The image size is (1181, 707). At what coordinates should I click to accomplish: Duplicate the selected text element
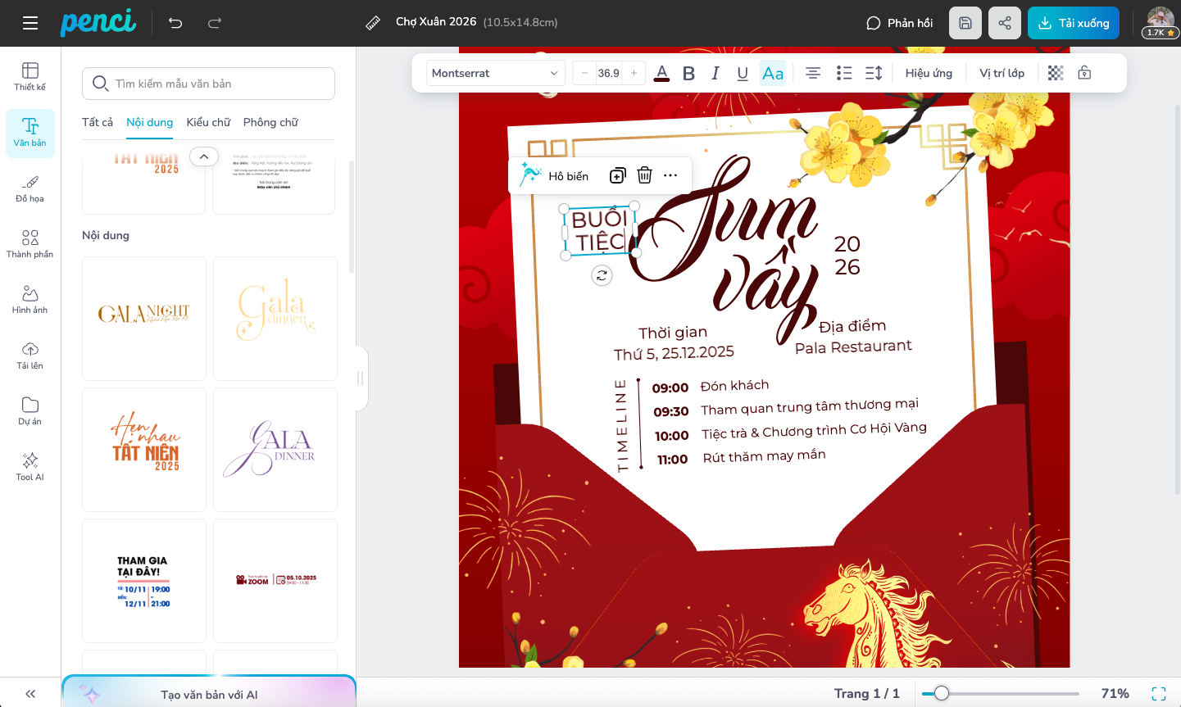point(618,175)
